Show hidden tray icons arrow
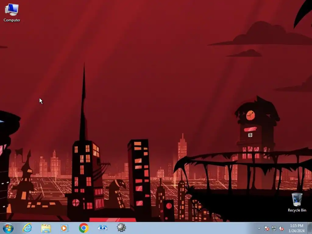 tap(259, 228)
